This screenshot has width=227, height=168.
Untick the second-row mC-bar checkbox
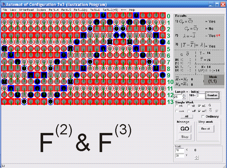[199, 111]
